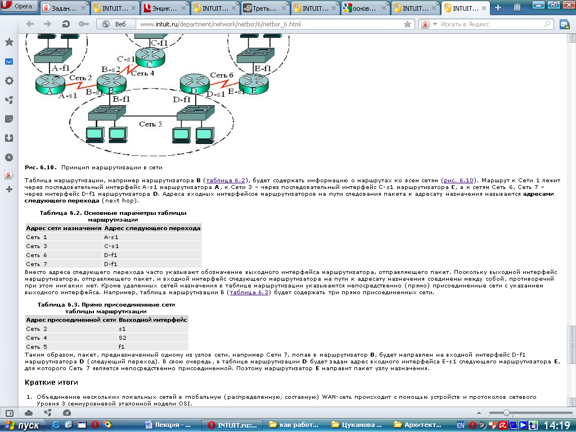Open History clock panel in sidebar
The height and width of the screenshot is (432, 576).
pyautogui.click(x=9, y=157)
